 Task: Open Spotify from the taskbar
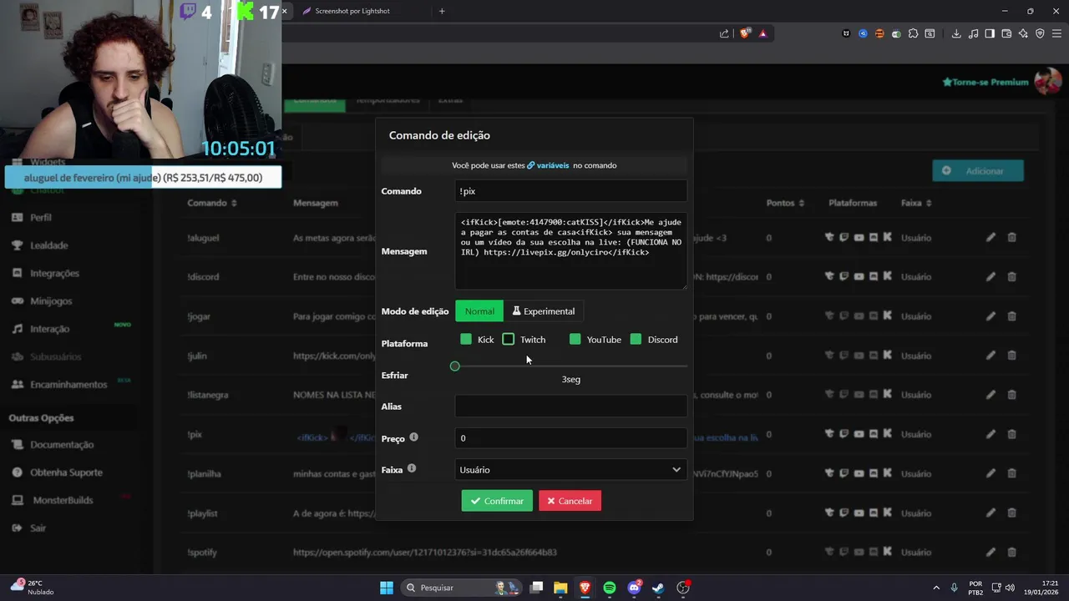tap(610, 588)
